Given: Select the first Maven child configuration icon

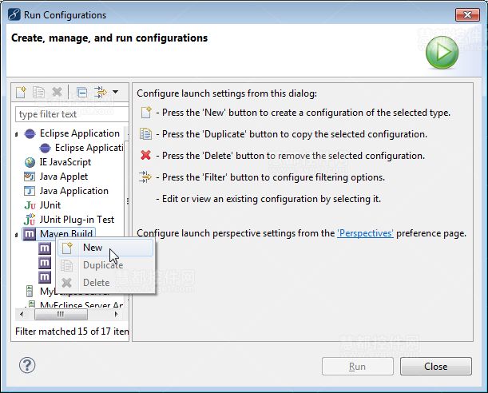Looking at the screenshot, I should coord(45,248).
